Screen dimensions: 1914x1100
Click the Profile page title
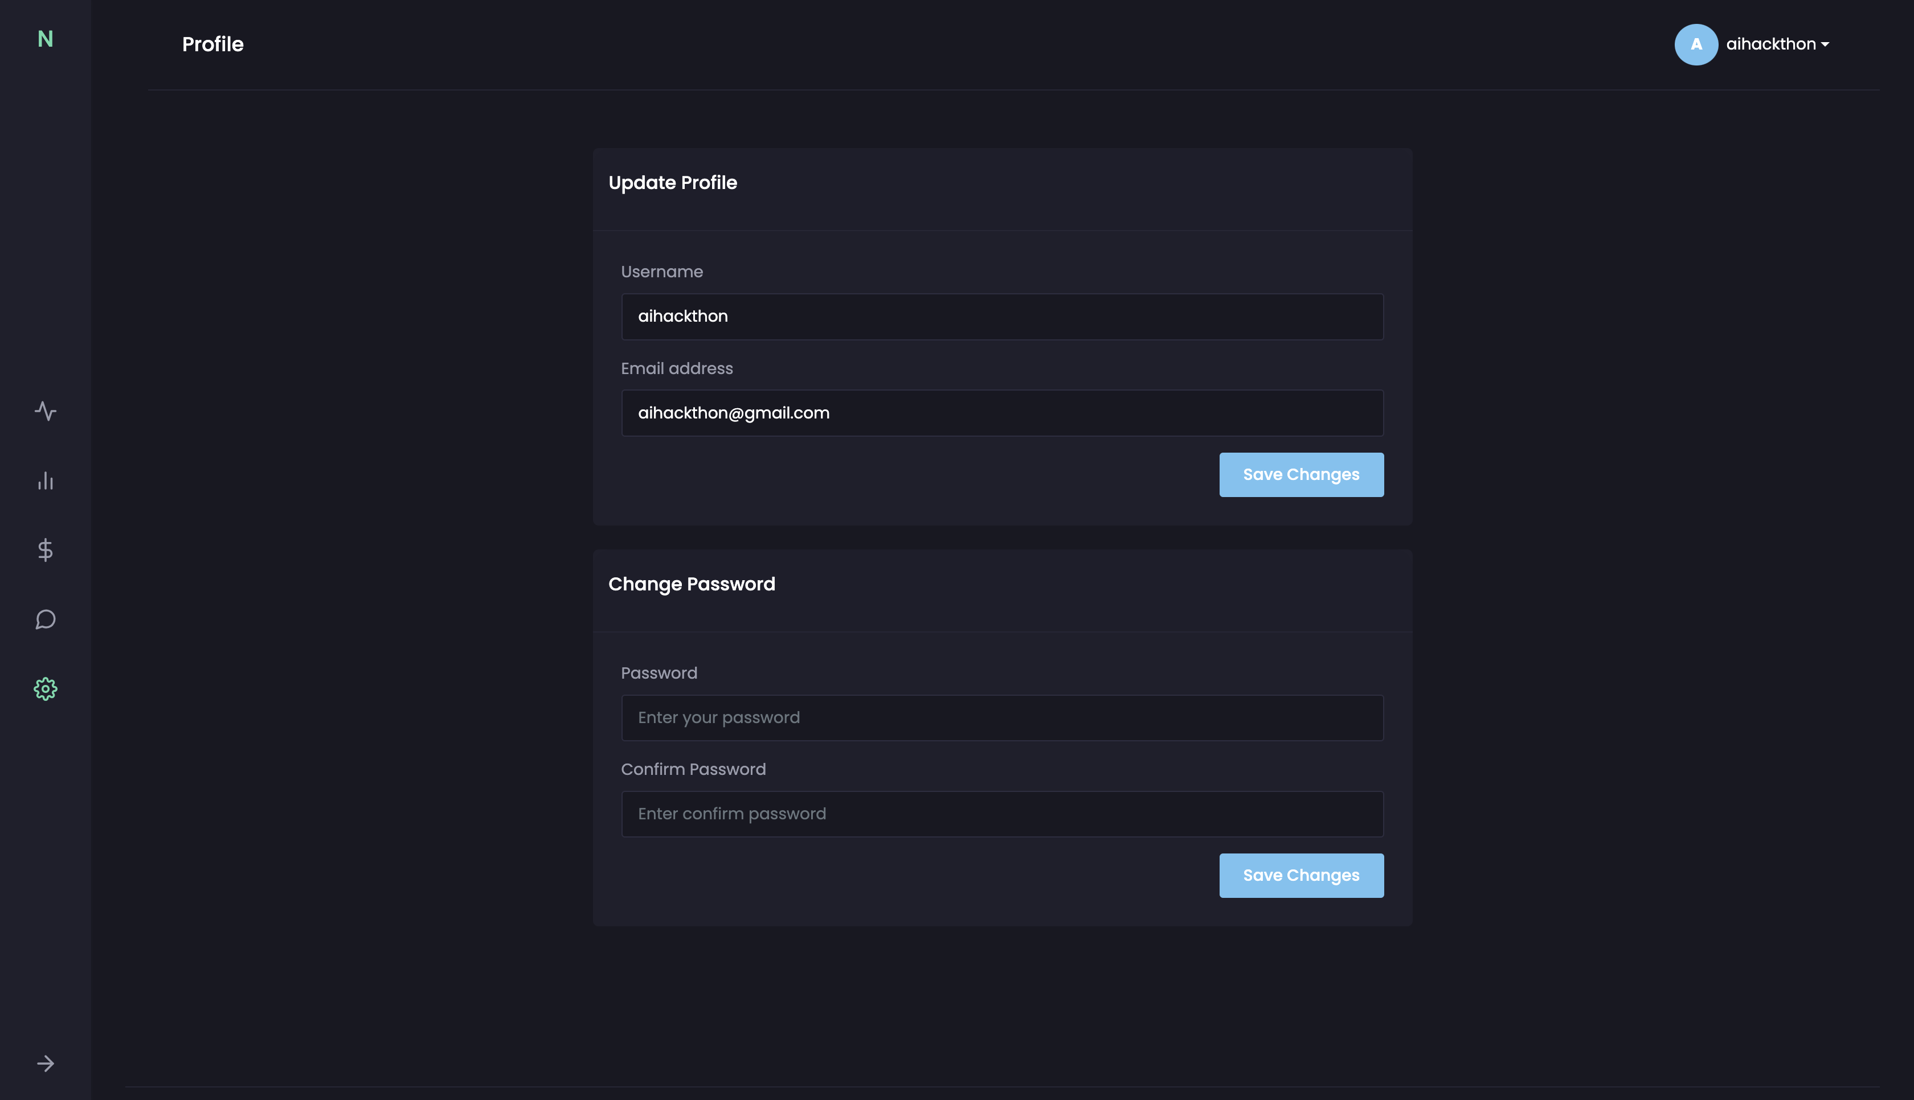[x=212, y=44]
